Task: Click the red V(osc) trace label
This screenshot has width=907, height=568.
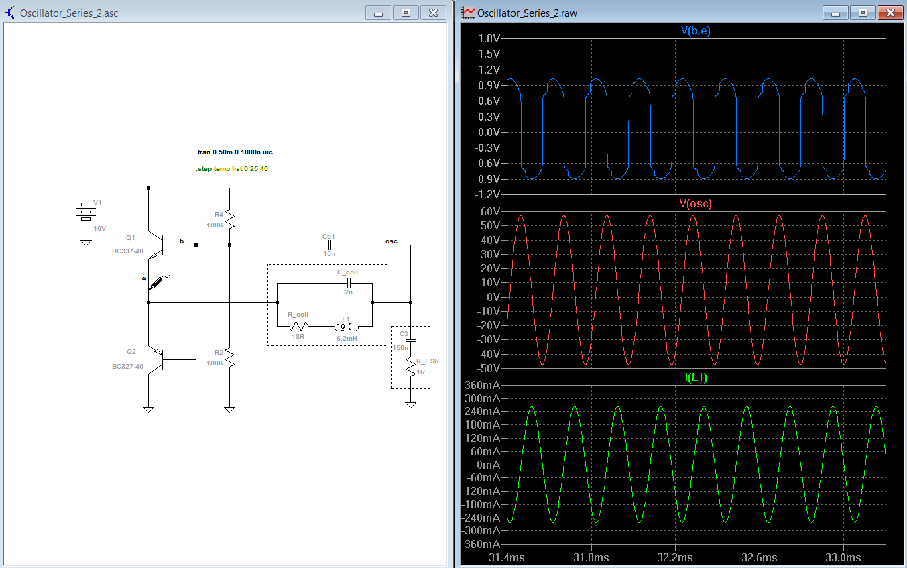Action: [x=695, y=203]
